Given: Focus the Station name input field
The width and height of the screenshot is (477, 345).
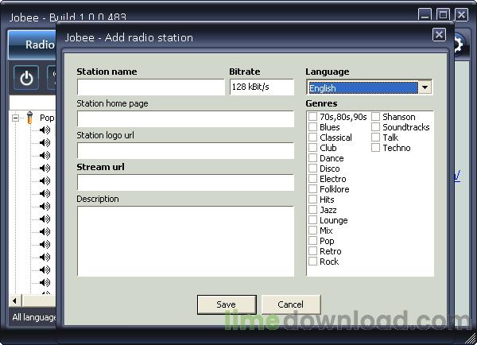Looking at the screenshot, I should click(150, 87).
